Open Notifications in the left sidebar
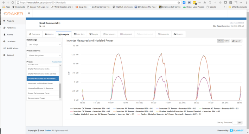Viewport: 249px width, 134px height. (13, 48)
